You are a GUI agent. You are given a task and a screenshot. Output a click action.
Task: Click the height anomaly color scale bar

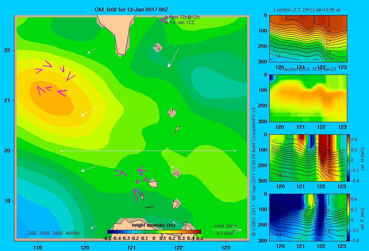click(x=154, y=232)
